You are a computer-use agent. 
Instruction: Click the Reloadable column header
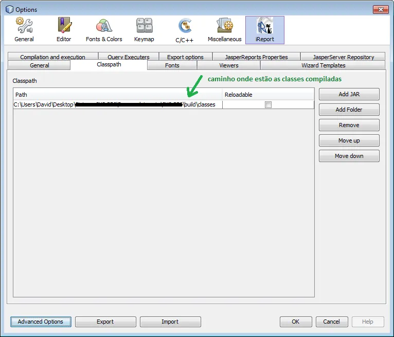(x=268, y=95)
